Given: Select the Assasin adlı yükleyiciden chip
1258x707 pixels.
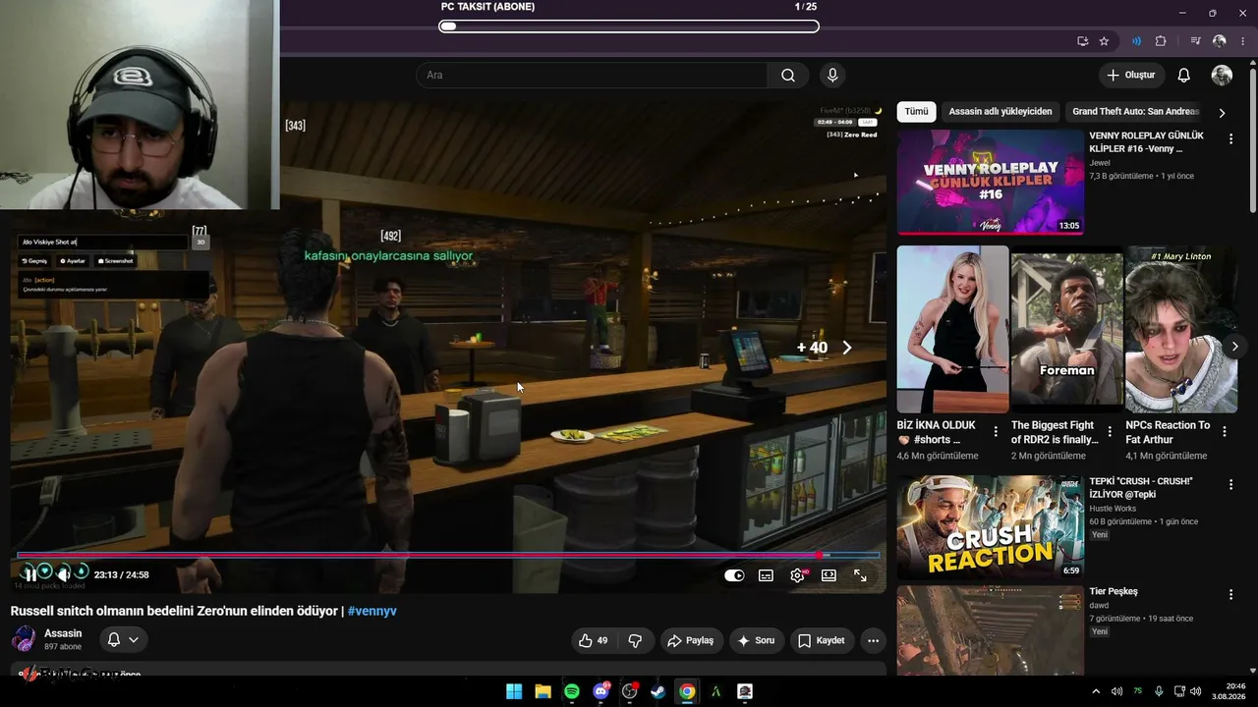Looking at the screenshot, I should pos(1001,112).
